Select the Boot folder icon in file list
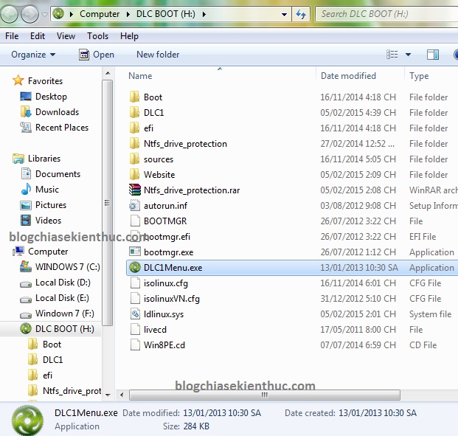The height and width of the screenshot is (436, 458). [x=134, y=97]
